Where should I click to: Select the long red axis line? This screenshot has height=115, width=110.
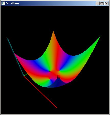(x=41, y=92)
